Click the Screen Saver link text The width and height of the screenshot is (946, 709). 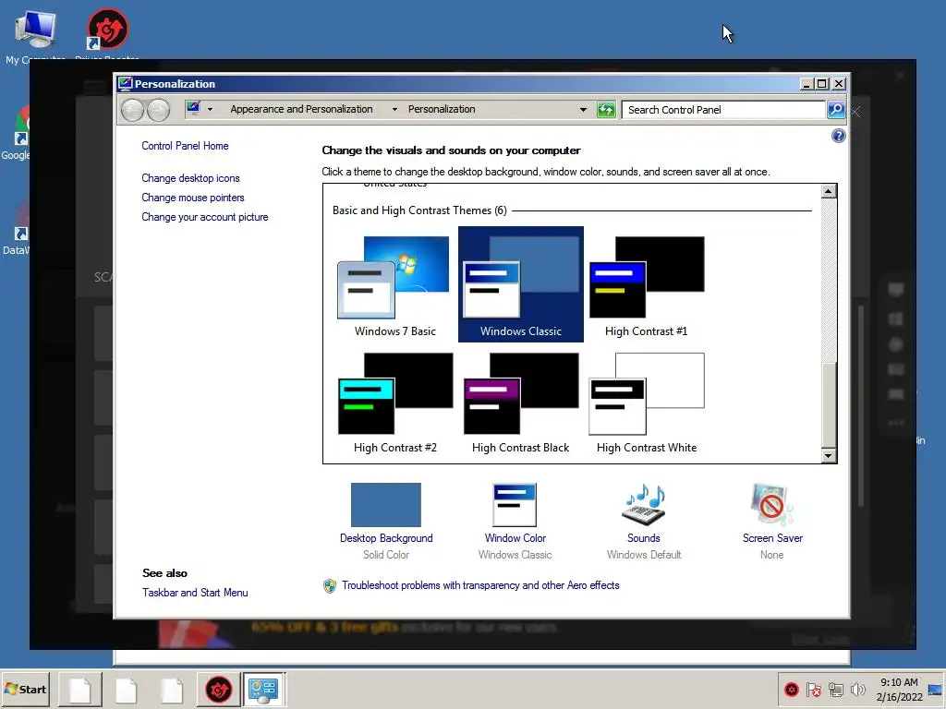772,538
